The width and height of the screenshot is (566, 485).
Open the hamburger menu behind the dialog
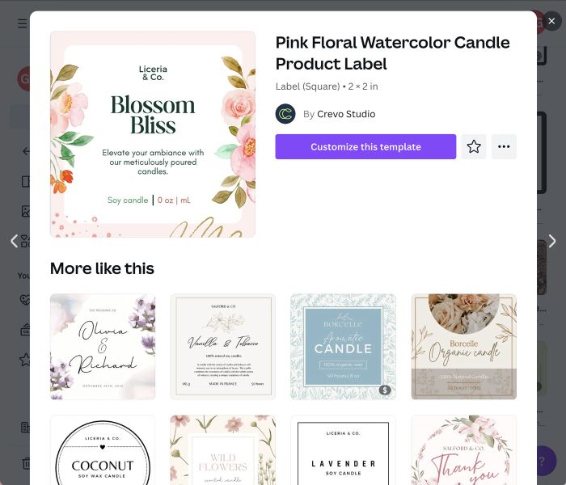click(x=22, y=23)
